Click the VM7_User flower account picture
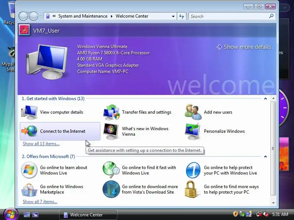The image size is (294, 220). click(24, 30)
